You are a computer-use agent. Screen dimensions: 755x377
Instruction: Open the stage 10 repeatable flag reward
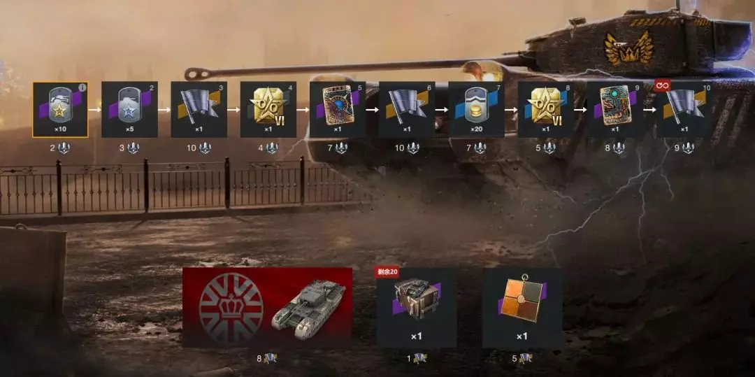pyautogui.click(x=684, y=110)
